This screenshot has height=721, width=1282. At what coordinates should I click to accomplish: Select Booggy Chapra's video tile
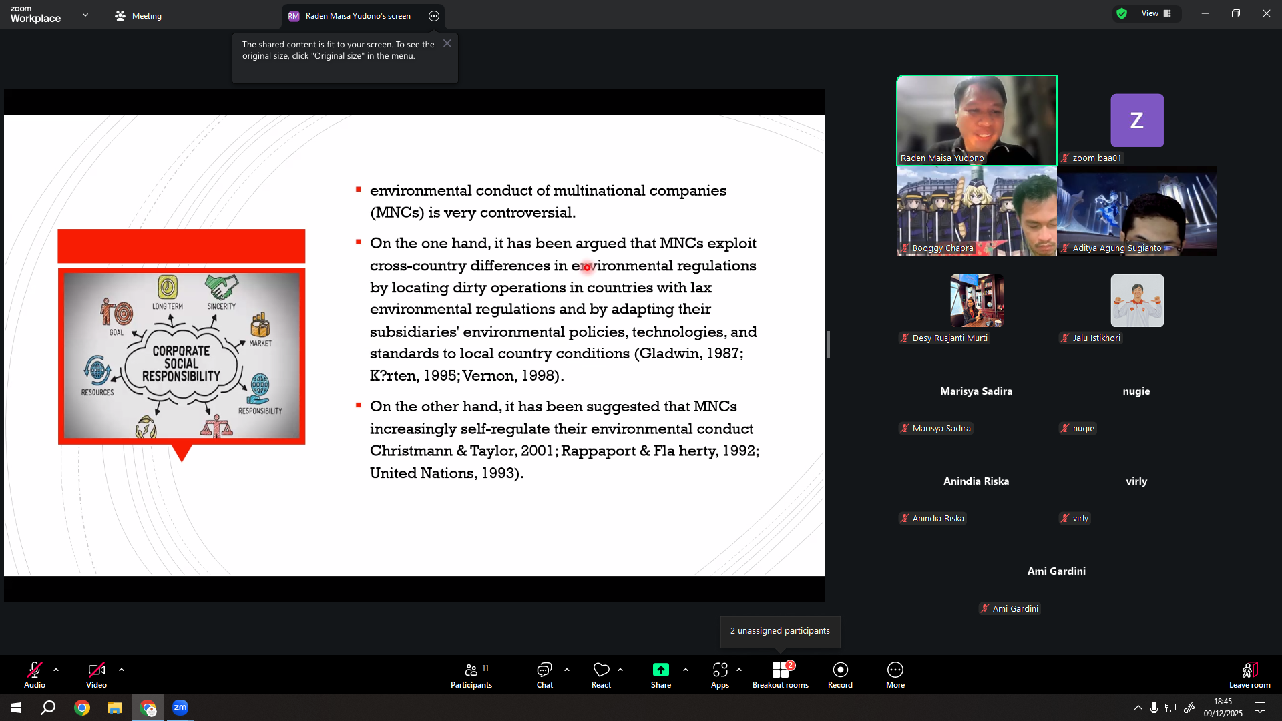976,210
